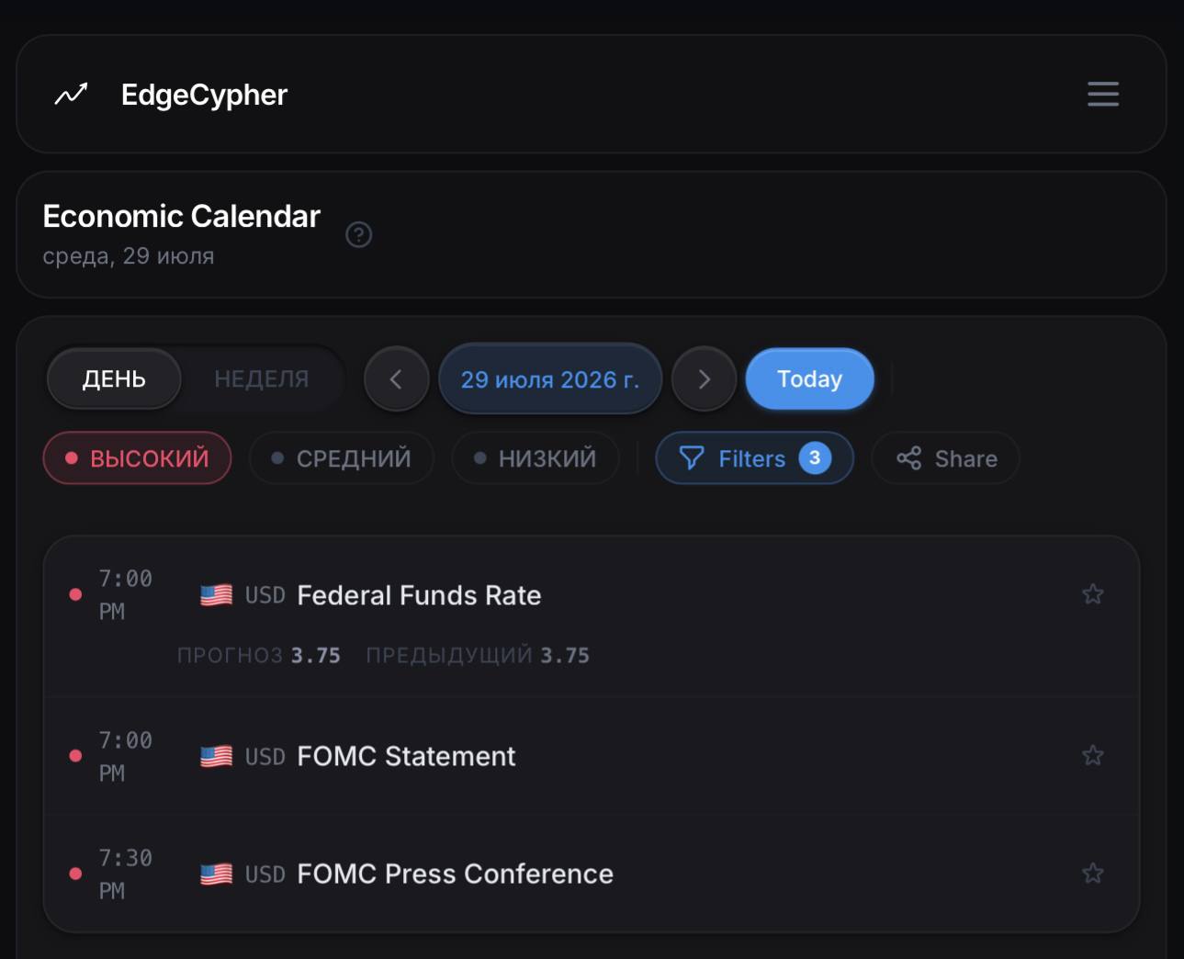Image resolution: width=1184 pixels, height=959 pixels.
Task: Open the help question mark icon
Action: pyautogui.click(x=358, y=235)
